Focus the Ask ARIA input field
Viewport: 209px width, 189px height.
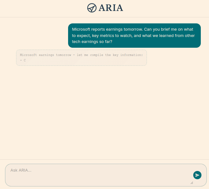point(106,175)
